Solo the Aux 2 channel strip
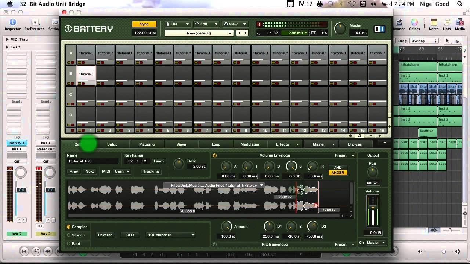Screen dimensions: 470x264 point(54,220)
